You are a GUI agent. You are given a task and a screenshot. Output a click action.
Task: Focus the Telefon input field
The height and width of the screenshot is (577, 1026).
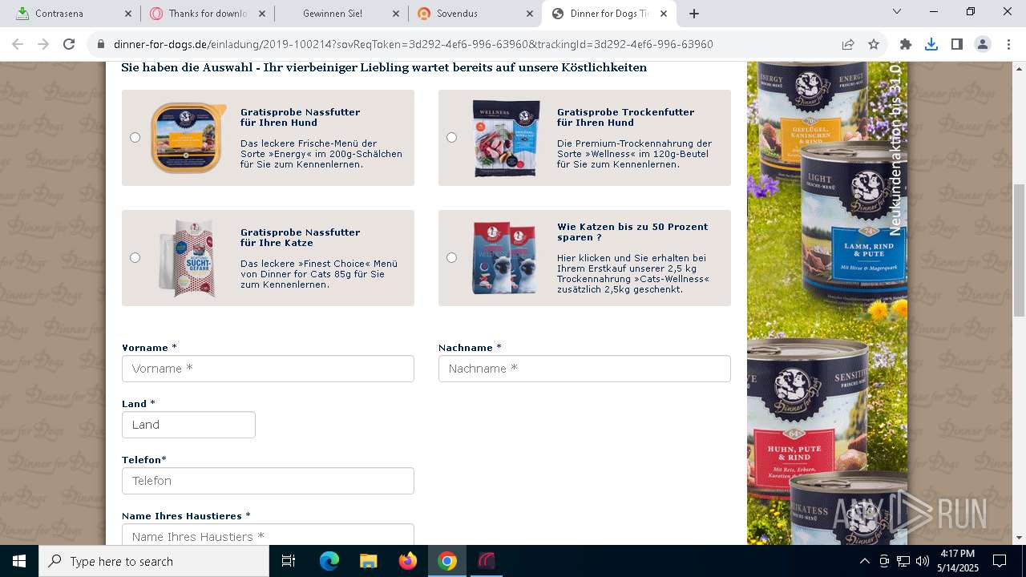268,481
